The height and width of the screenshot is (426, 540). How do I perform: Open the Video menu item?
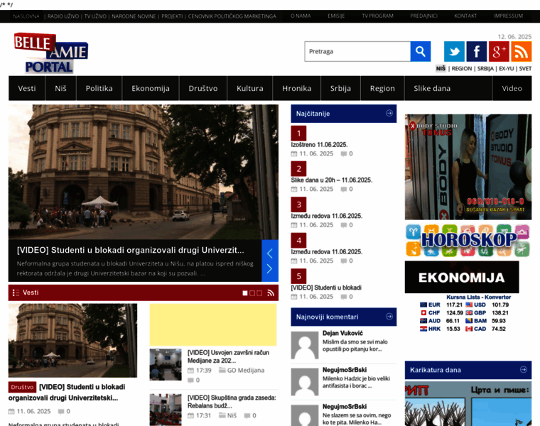(x=512, y=89)
